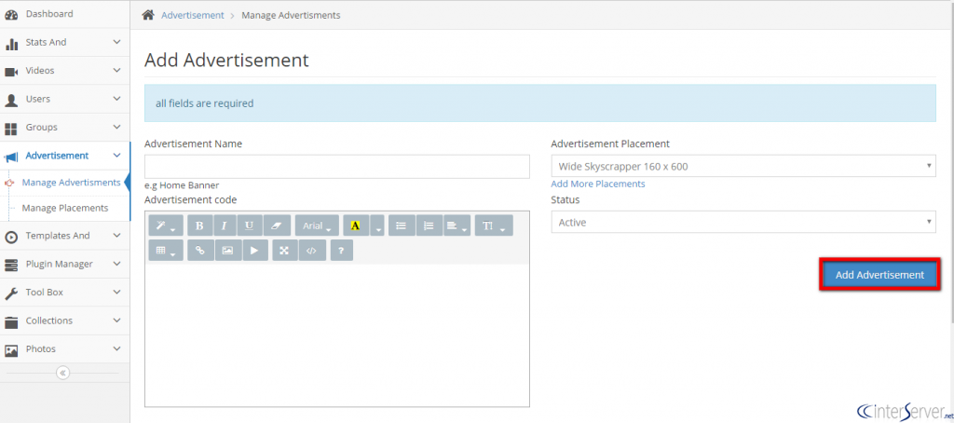Expand the Collections chevron
Viewport: 954px width, 423px height.
[116, 321]
